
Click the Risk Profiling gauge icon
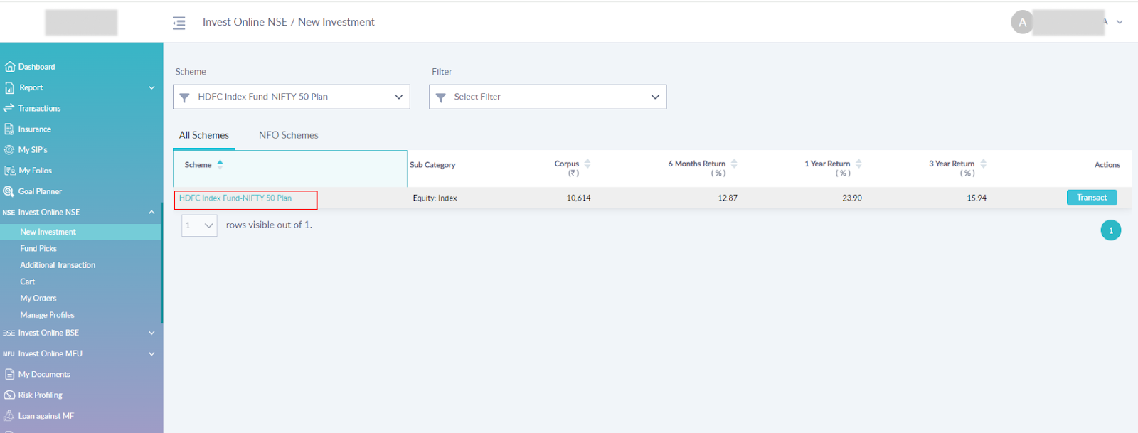tap(9, 395)
